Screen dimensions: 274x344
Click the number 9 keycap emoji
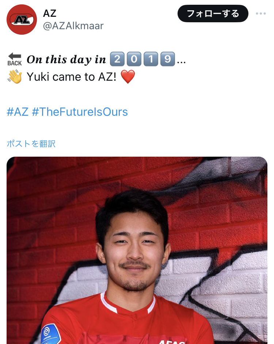coord(168,59)
